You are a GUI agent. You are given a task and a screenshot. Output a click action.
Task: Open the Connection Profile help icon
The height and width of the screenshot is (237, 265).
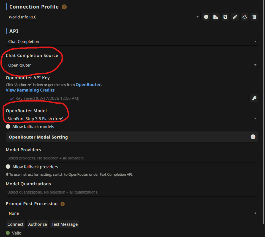tap(64, 7)
